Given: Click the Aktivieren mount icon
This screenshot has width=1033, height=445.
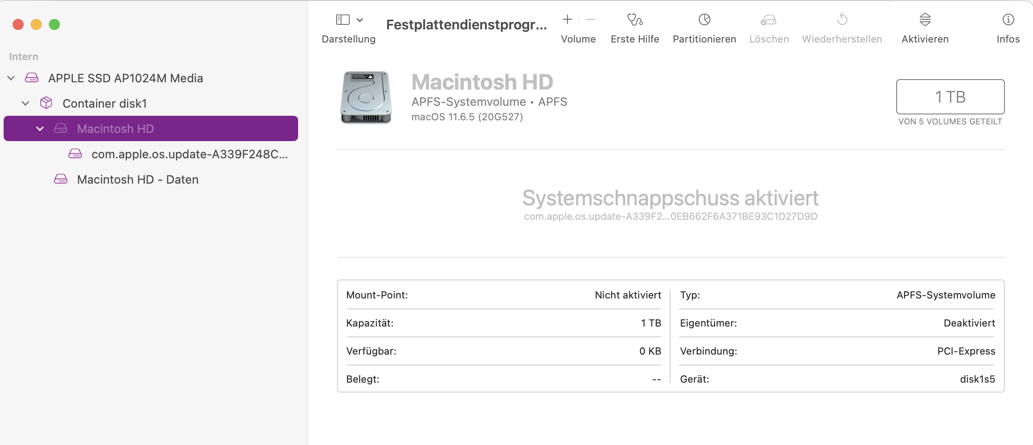Looking at the screenshot, I should (x=925, y=20).
